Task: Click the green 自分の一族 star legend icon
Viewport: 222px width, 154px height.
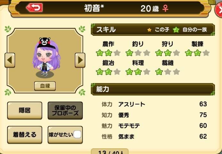Action: coord(176,30)
